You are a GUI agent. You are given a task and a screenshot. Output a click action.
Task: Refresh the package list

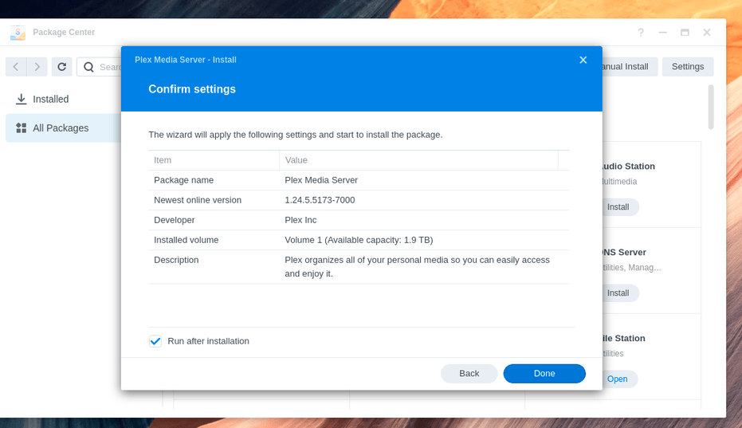tap(62, 67)
